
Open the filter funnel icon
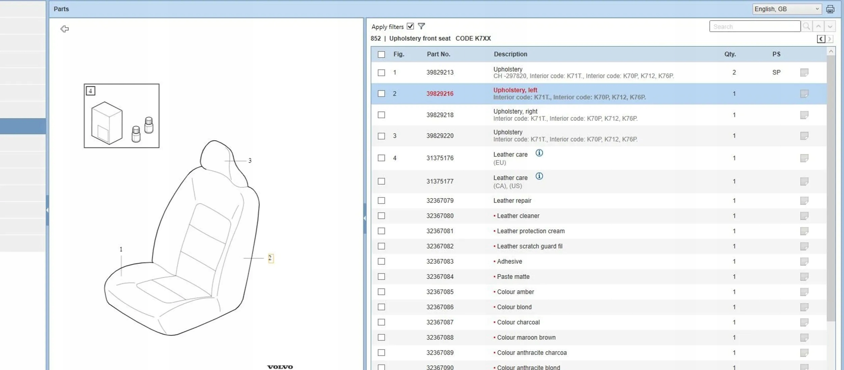pos(421,26)
